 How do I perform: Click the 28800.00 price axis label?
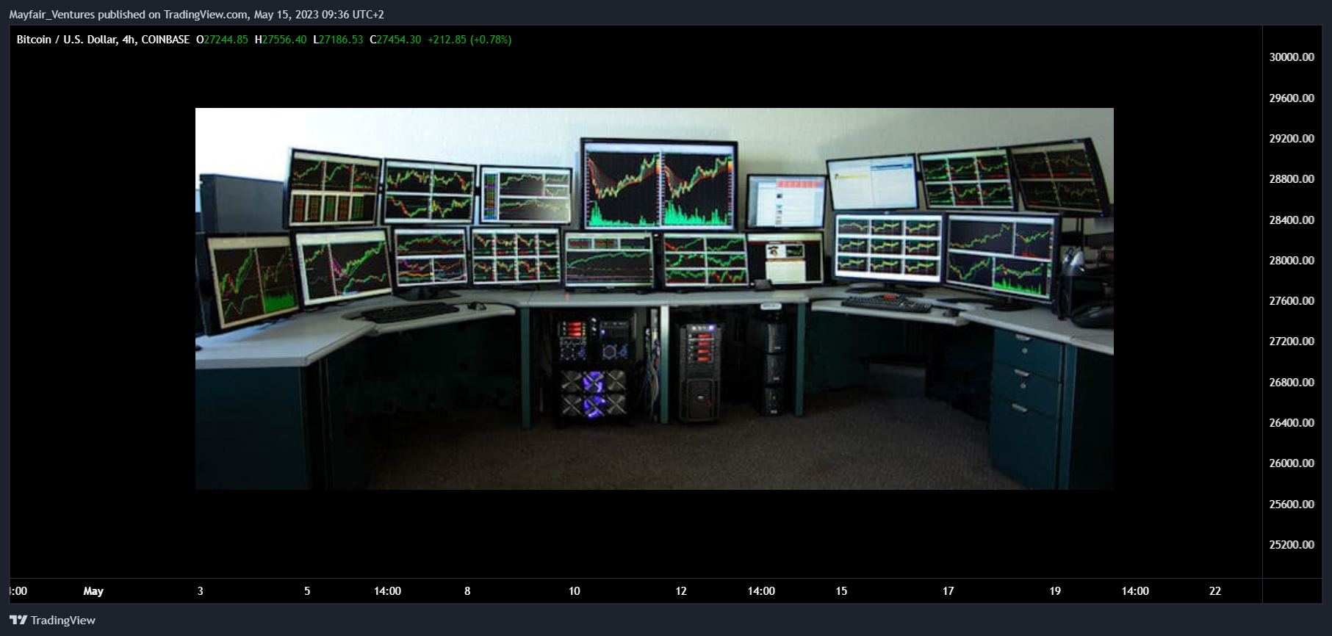pos(1292,179)
